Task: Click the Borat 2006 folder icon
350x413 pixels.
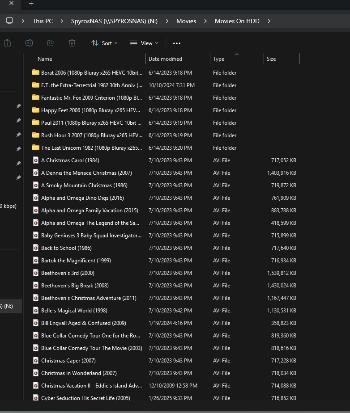Action: pos(36,72)
